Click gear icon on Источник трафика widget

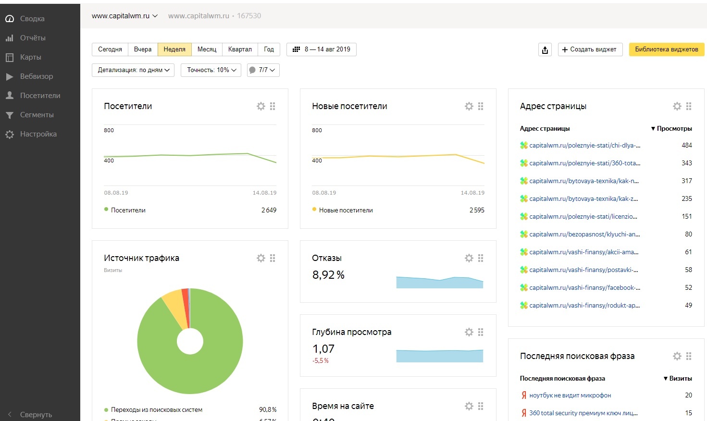[x=260, y=258]
